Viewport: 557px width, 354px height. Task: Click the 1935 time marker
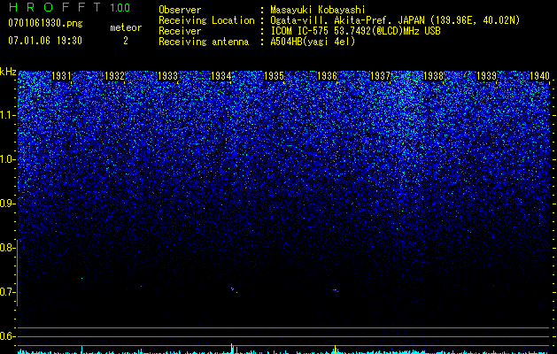pos(275,76)
